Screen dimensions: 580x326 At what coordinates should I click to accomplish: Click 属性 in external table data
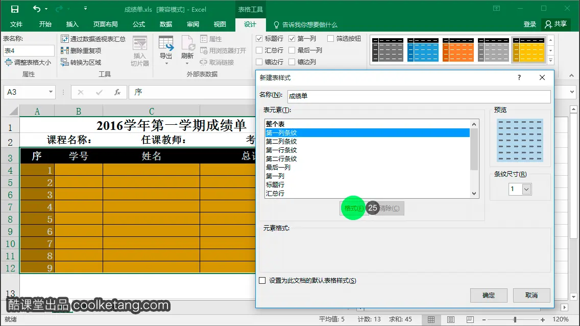tap(211, 39)
